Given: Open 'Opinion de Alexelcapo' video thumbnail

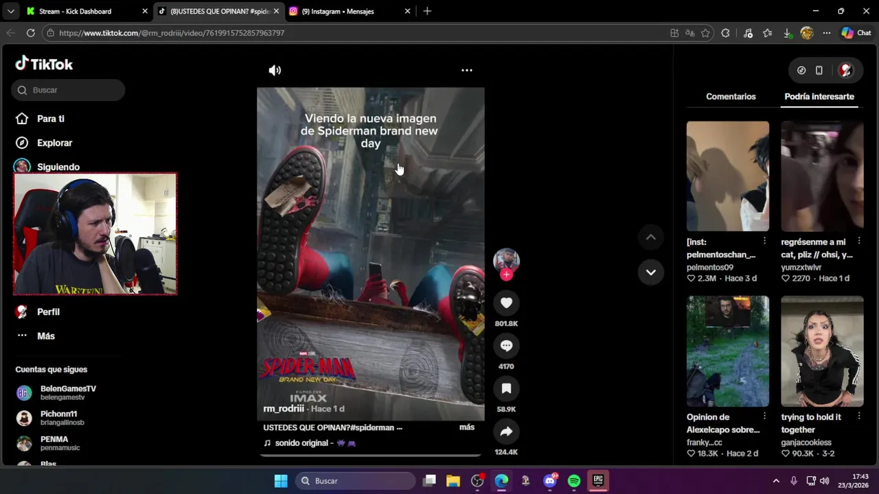Looking at the screenshot, I should pyautogui.click(x=728, y=351).
